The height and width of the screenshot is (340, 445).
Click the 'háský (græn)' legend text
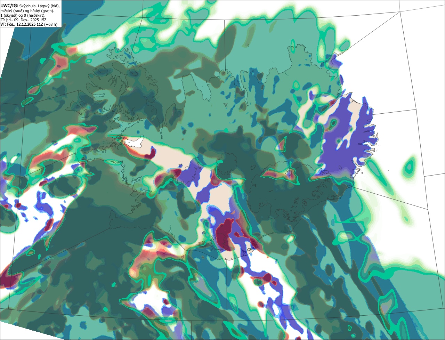coord(42,11)
